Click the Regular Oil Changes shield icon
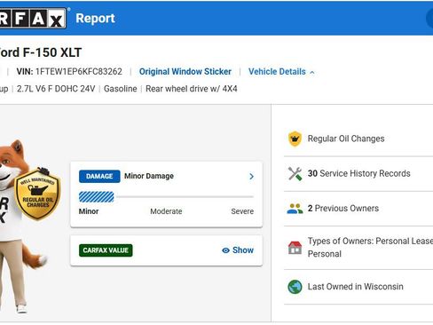Viewport: 433px width, 325px height. (x=295, y=139)
